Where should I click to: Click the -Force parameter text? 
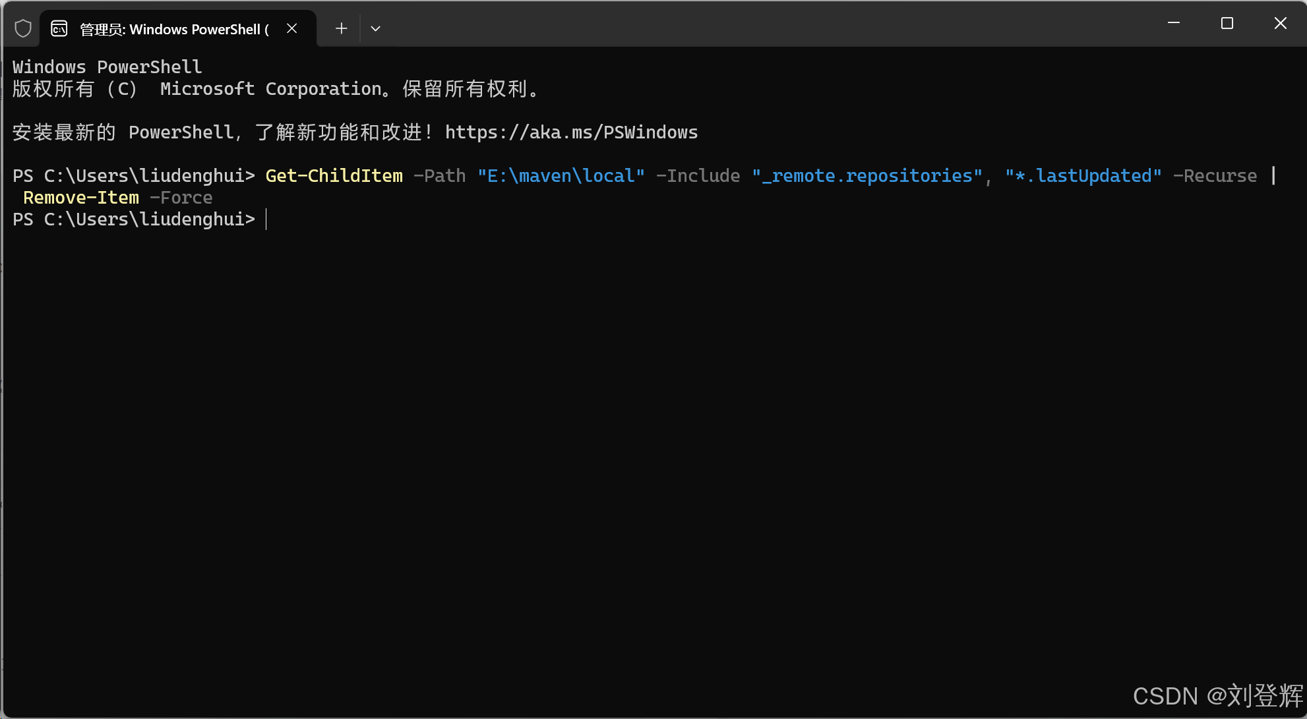pyautogui.click(x=181, y=198)
